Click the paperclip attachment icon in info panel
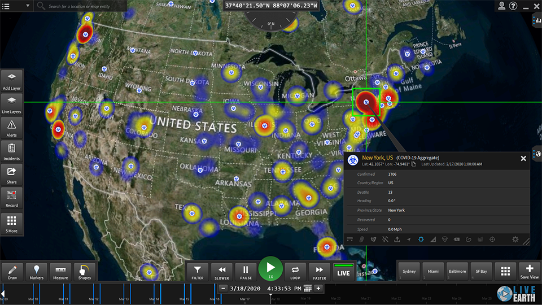The width and height of the screenshot is (542, 305). (361, 239)
